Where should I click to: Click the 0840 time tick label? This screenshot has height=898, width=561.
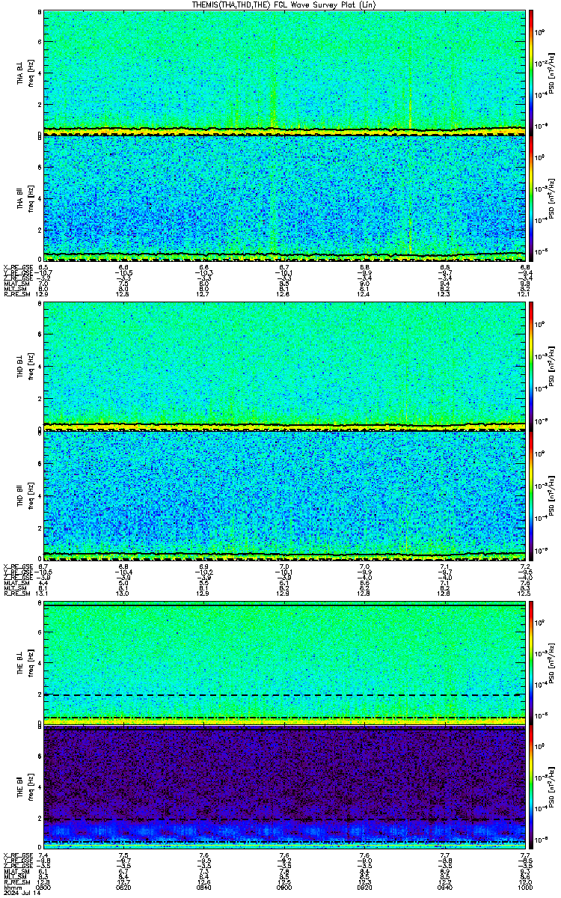click(203, 887)
